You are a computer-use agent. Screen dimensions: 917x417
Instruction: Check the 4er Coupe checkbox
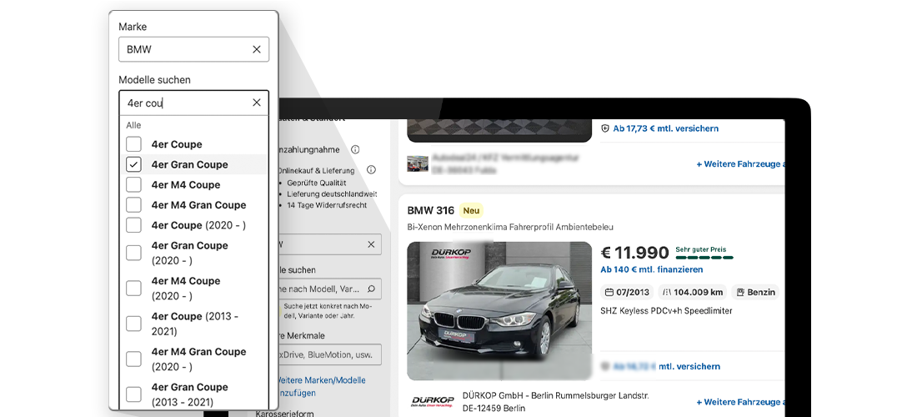coord(133,144)
